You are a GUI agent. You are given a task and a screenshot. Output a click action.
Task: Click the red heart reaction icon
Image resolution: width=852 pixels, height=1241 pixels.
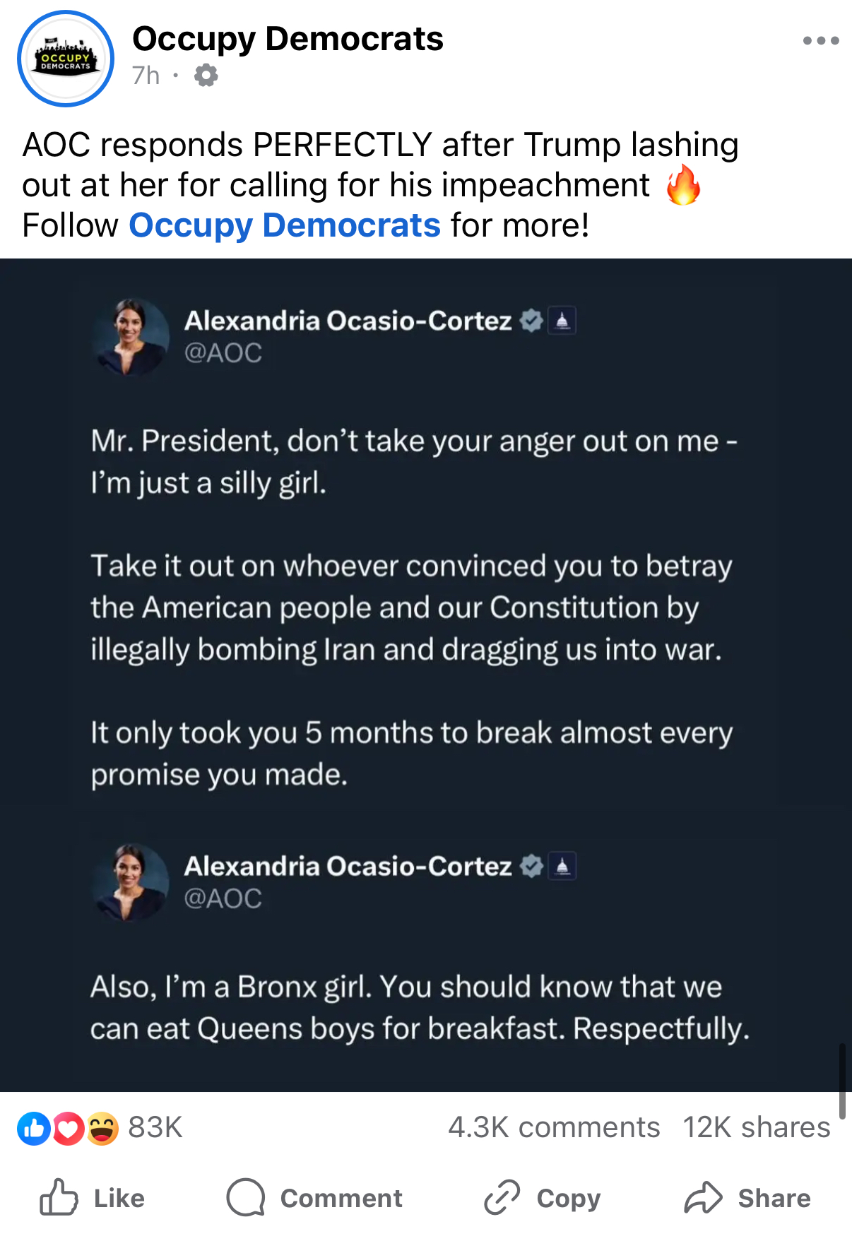pos(68,1128)
